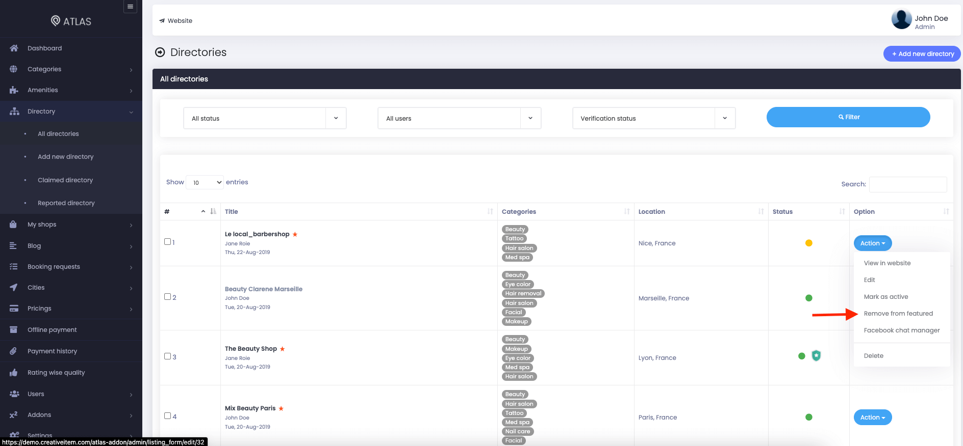Open All directories in sidebar
The width and height of the screenshot is (963, 446).
(x=58, y=134)
